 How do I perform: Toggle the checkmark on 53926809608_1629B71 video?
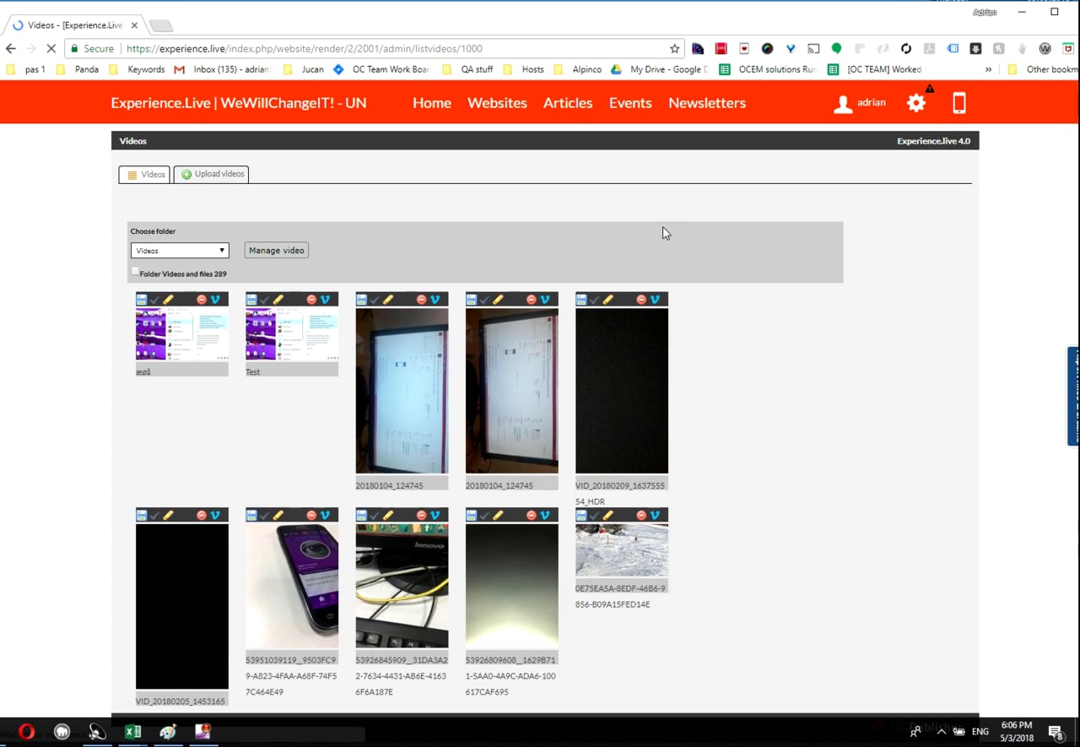[485, 515]
